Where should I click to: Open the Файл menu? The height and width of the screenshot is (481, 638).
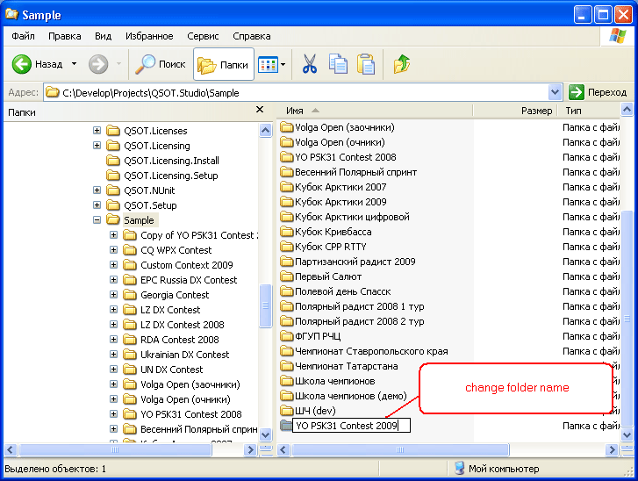24,36
